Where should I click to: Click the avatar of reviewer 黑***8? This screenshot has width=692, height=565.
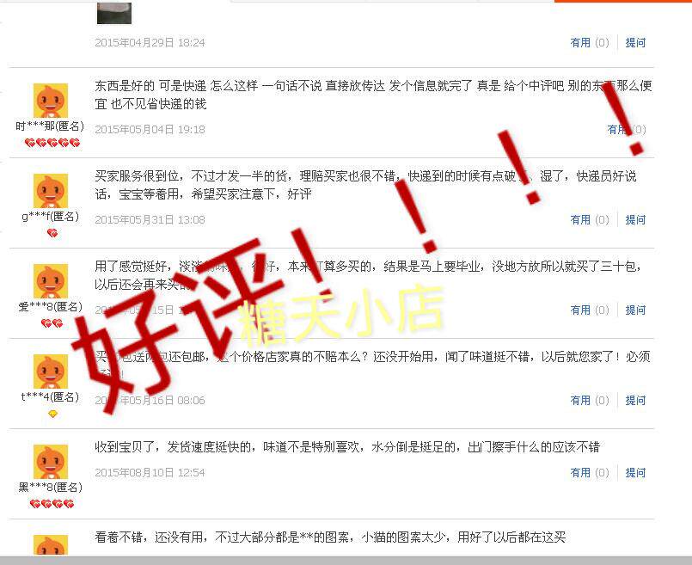[x=51, y=462]
